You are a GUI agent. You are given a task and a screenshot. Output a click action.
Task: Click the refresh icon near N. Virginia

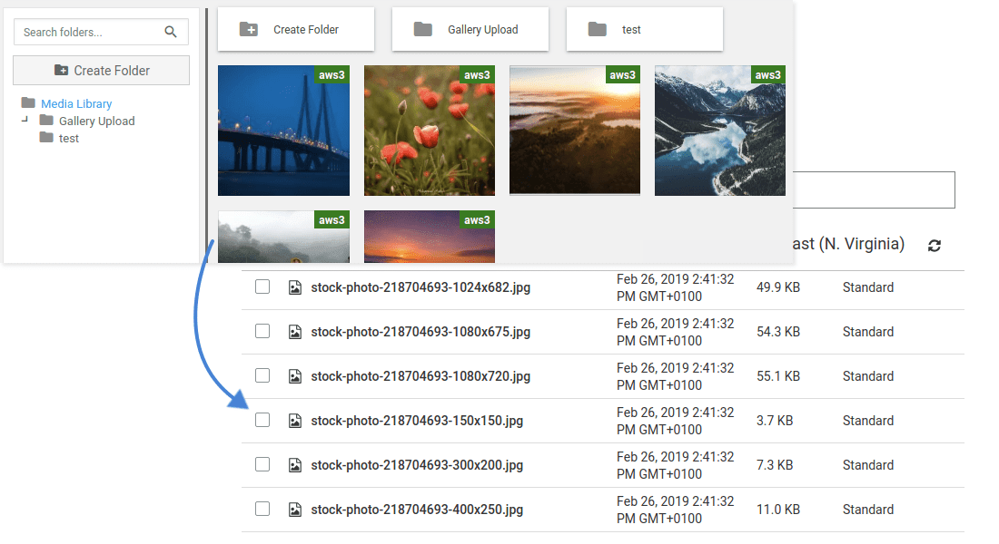(934, 246)
